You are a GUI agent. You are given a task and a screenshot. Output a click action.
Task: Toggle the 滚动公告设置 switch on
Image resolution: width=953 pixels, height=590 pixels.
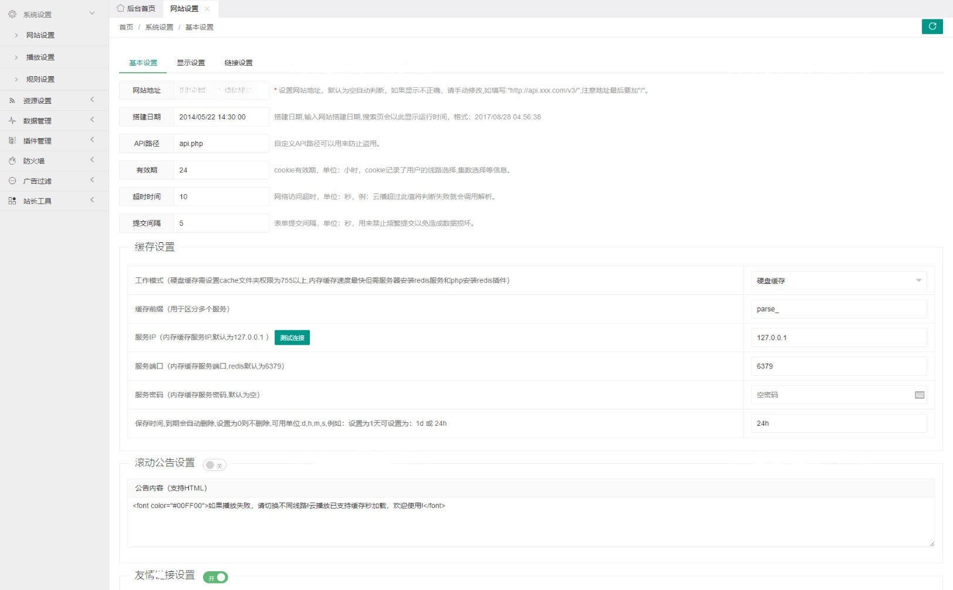215,465
